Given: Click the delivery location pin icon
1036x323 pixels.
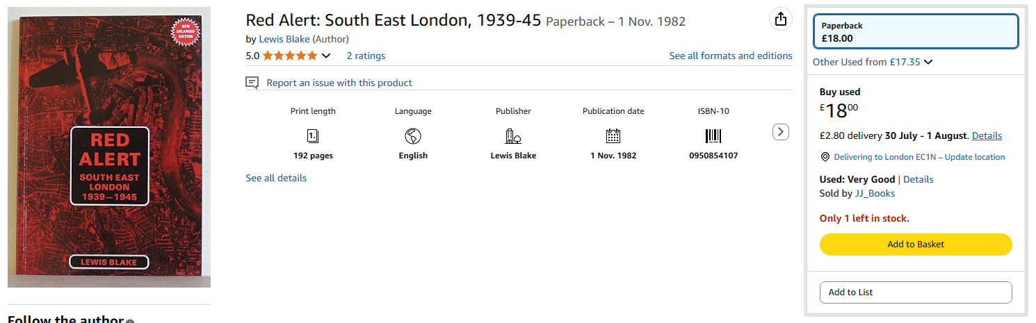Looking at the screenshot, I should pos(825,157).
